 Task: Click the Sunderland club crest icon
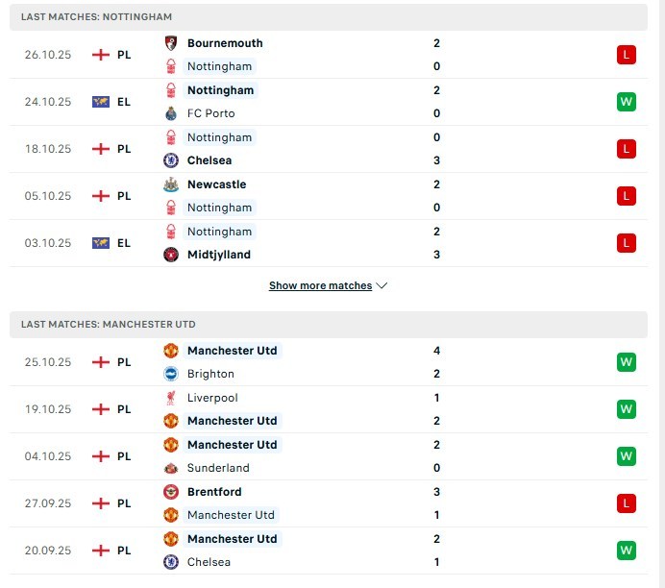pos(171,468)
